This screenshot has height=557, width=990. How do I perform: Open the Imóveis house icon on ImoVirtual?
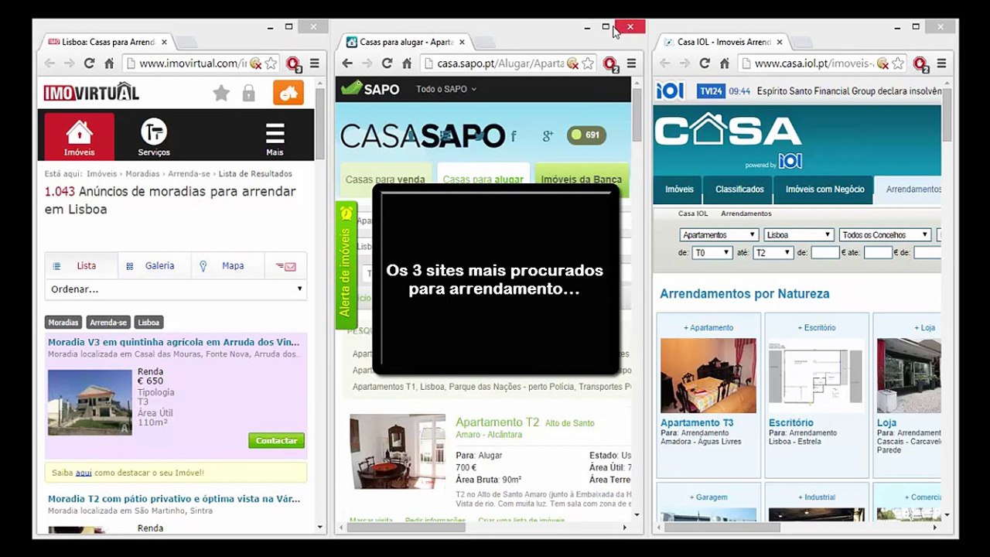point(79,132)
